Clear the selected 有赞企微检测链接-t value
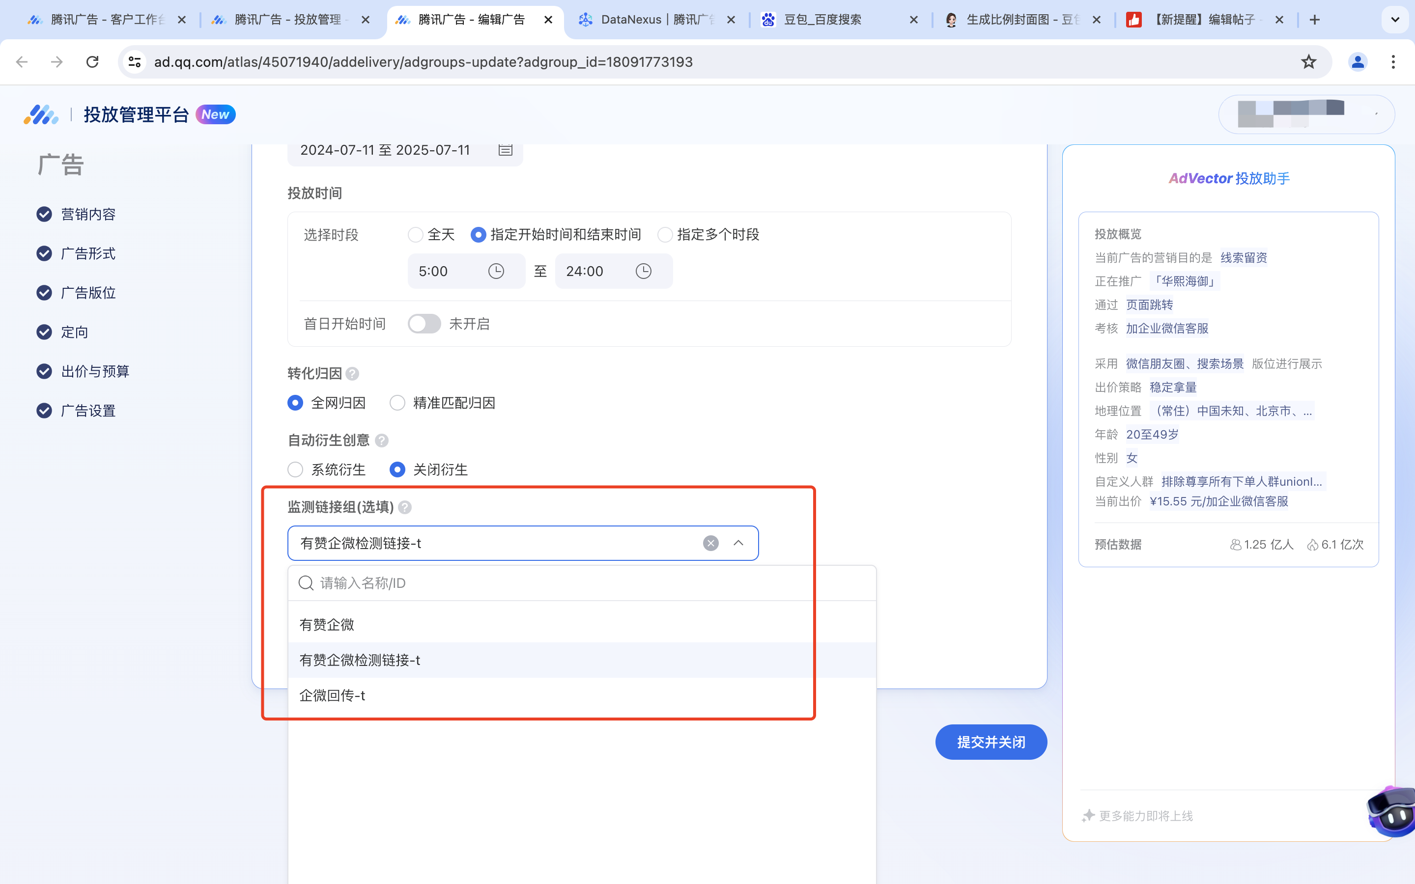Viewport: 1415px width, 884px height. click(710, 543)
